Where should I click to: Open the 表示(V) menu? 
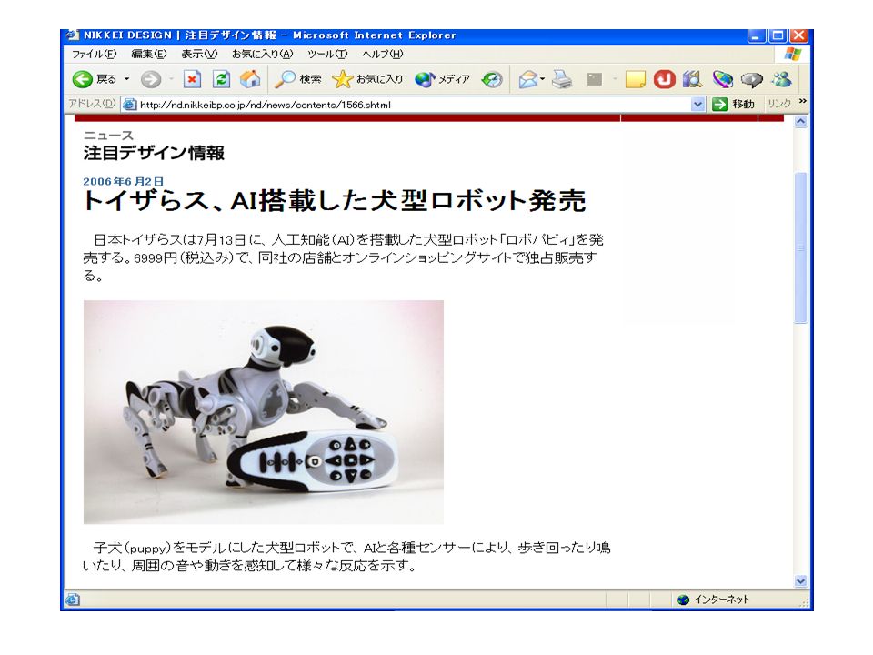click(x=199, y=54)
